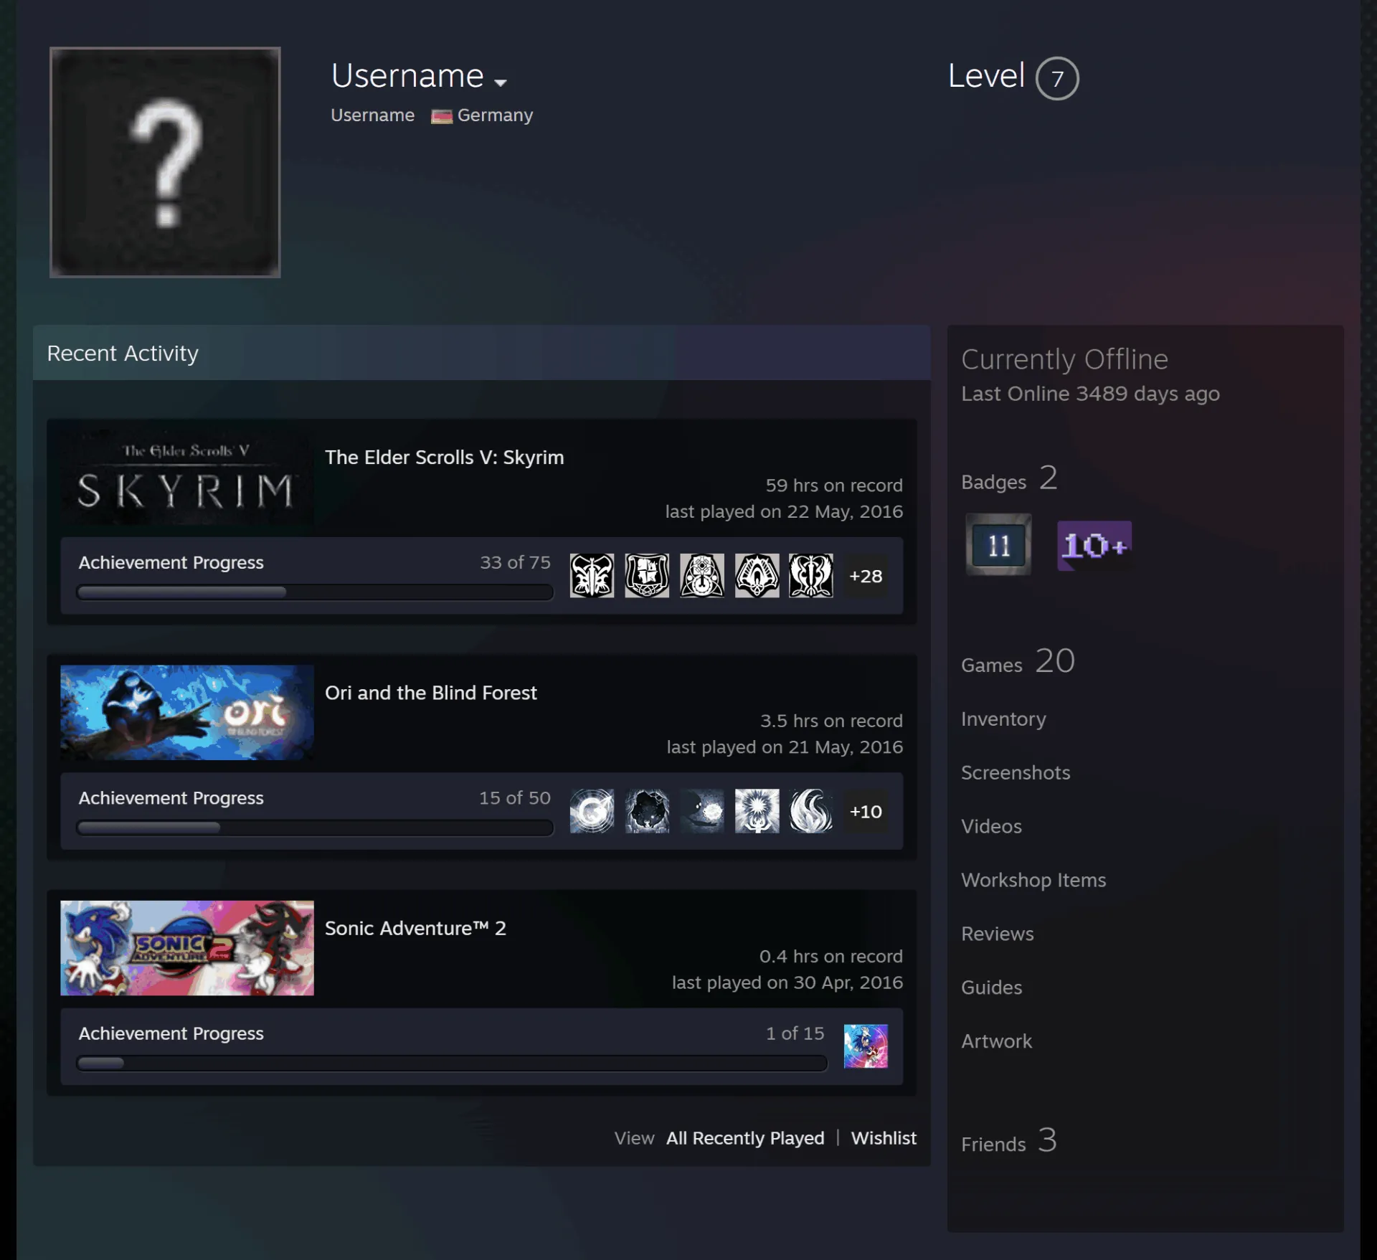Click the Skyrim achievement progress bar
Screen dimensions: 1377x1260
[x=315, y=592]
